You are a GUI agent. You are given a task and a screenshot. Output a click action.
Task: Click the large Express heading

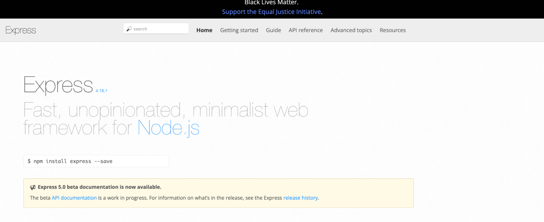tap(58, 85)
